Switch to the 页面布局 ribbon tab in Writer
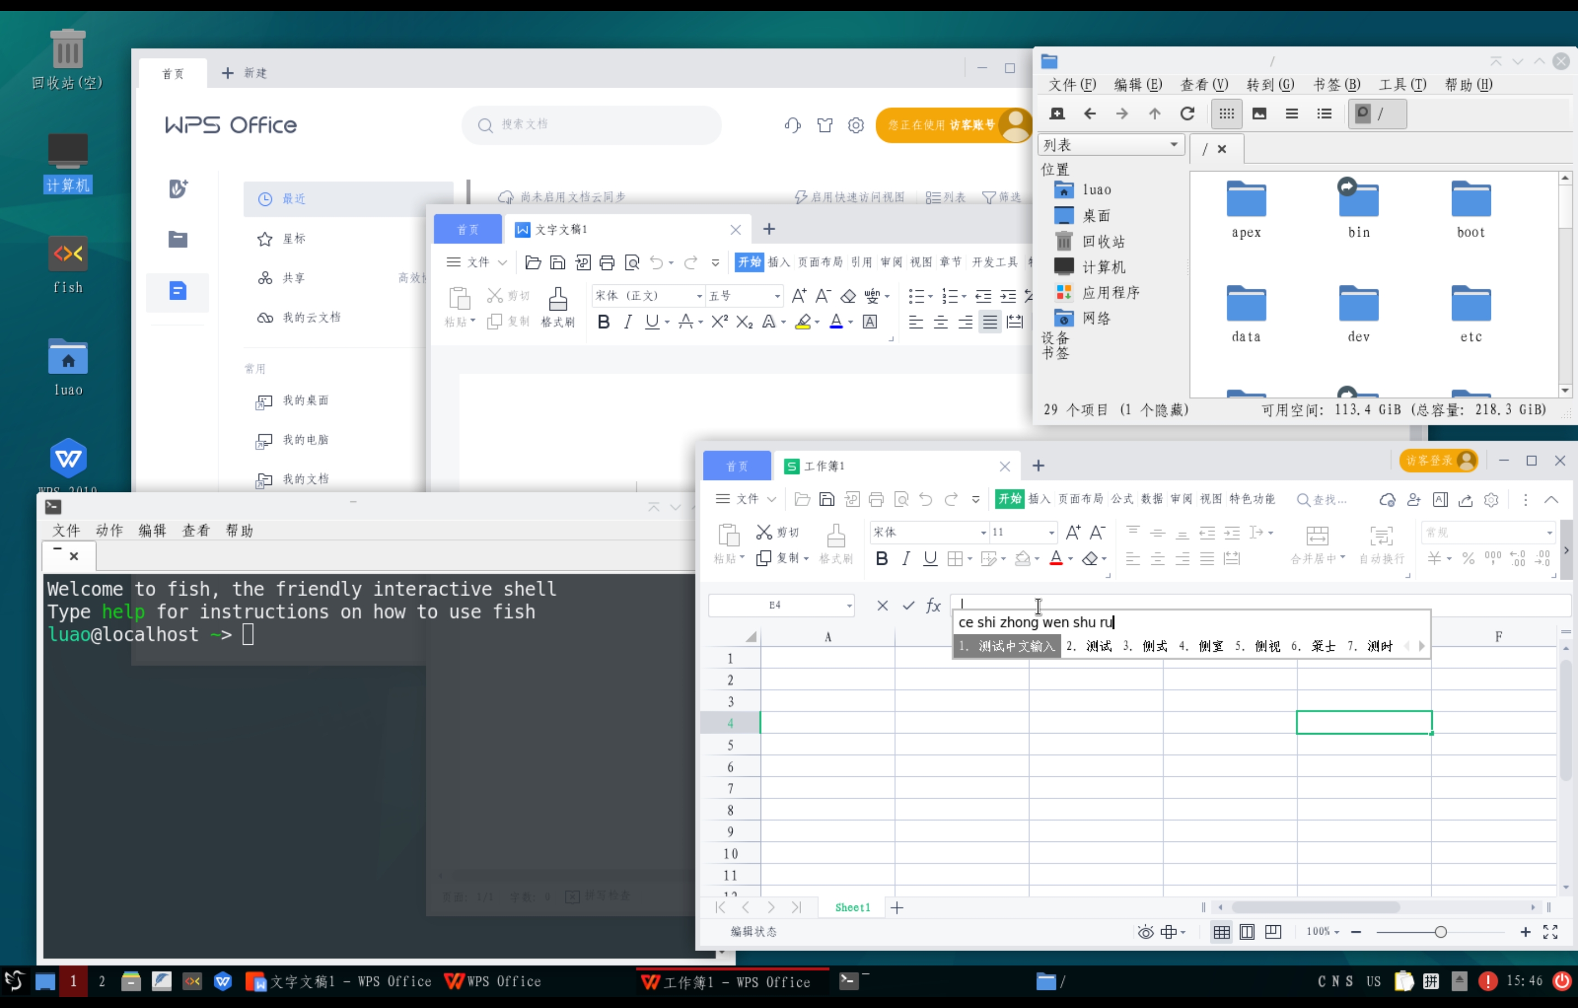The image size is (1578, 1008). pos(820,262)
